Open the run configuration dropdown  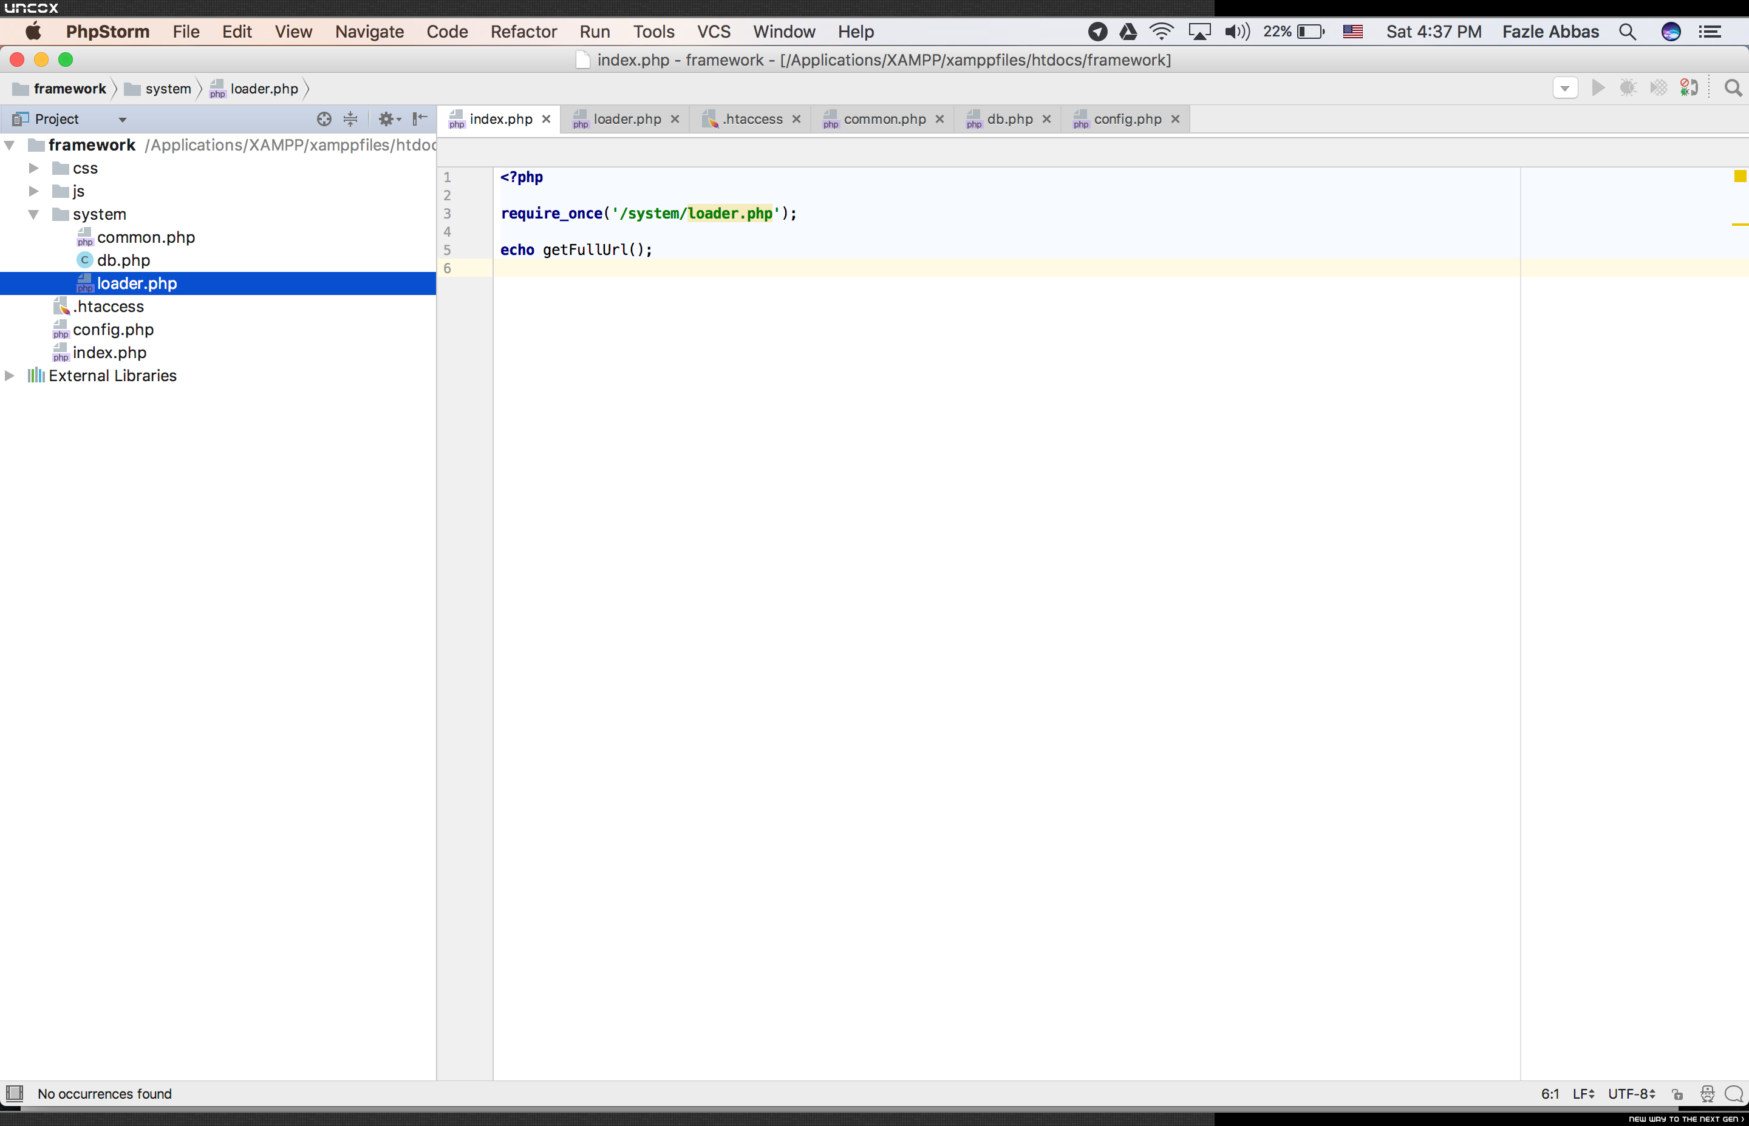point(1564,89)
